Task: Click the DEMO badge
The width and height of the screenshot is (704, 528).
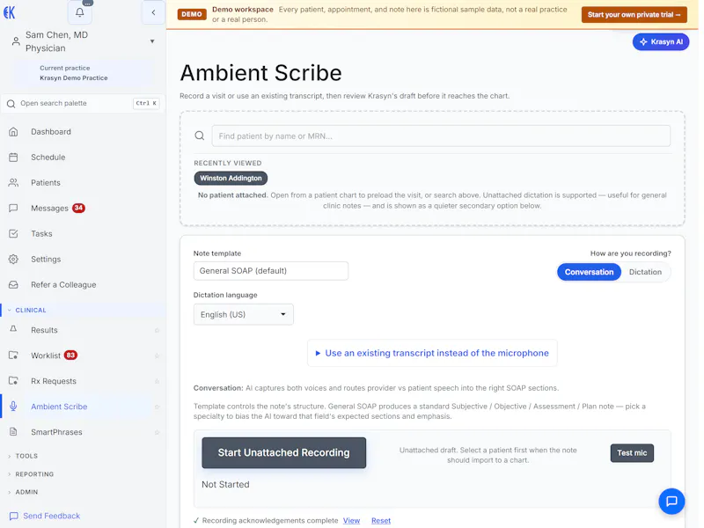Action: click(192, 14)
